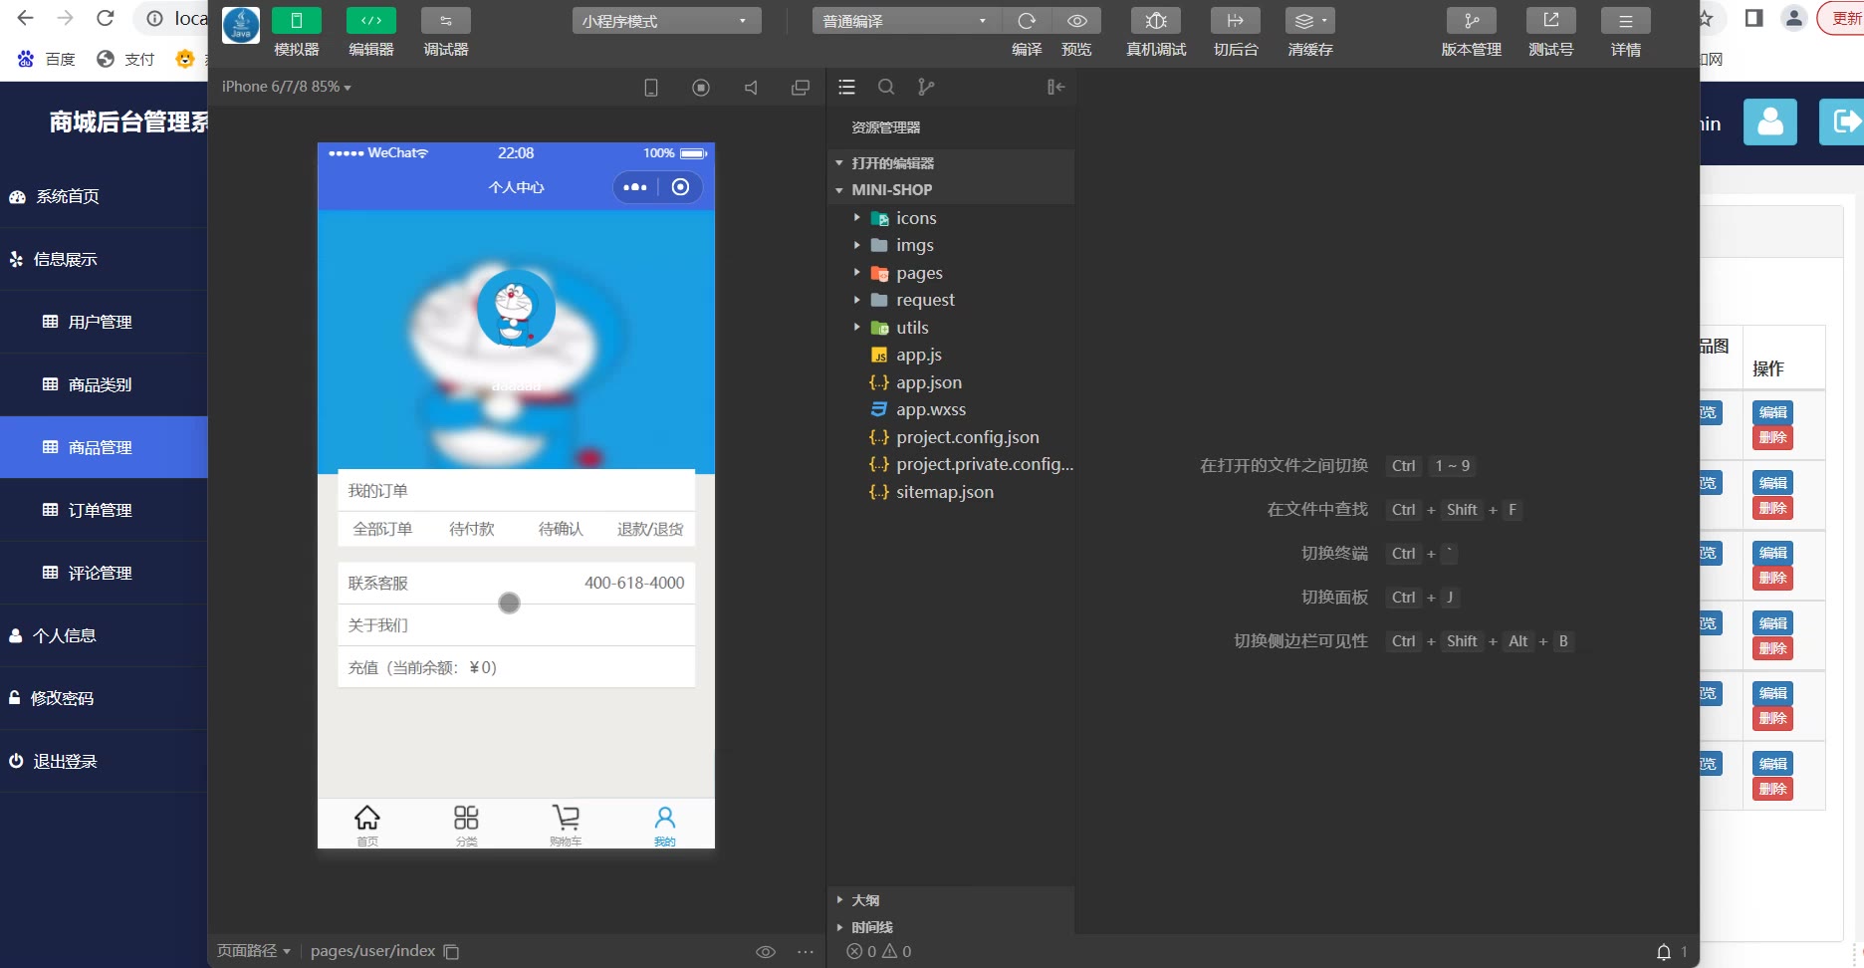This screenshot has height=968, width=1864.
Task: Open the project.config.json file
Action: pos(951,437)
